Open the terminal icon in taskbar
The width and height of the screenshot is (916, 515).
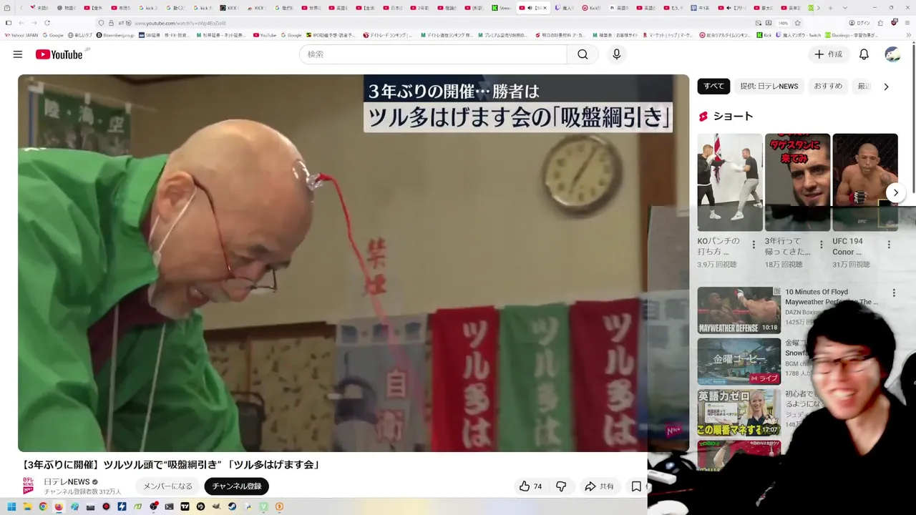coord(169,506)
